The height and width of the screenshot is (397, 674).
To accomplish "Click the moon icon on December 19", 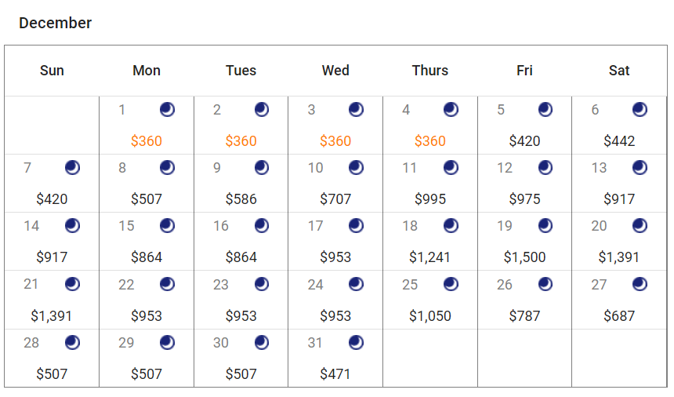I will click(x=545, y=226).
